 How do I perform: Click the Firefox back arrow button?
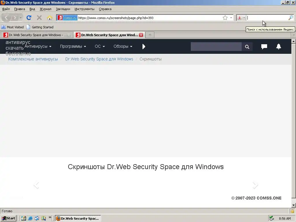6,18
